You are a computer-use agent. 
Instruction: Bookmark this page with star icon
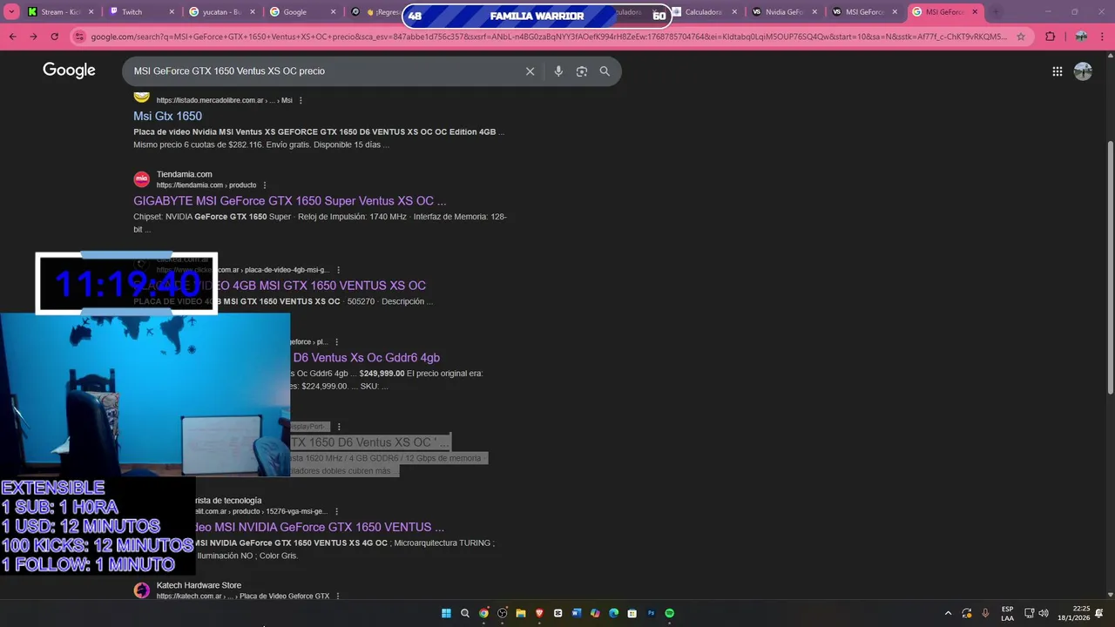[x=1021, y=37]
